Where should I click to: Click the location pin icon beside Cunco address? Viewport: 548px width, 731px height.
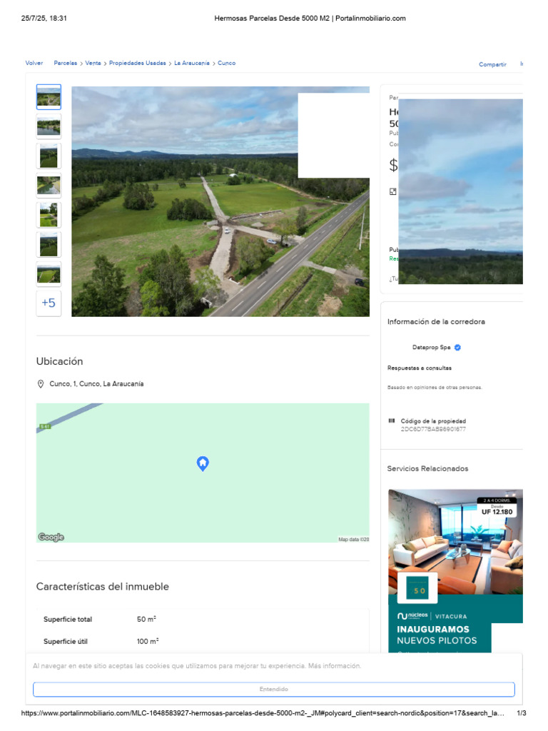click(41, 383)
